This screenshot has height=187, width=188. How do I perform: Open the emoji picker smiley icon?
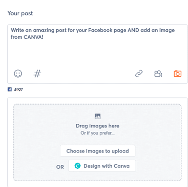(x=18, y=74)
